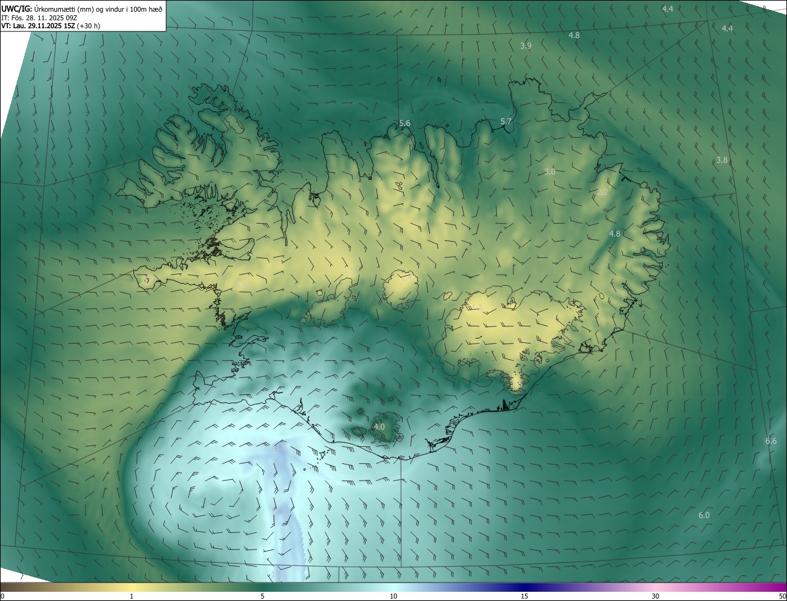This screenshot has width=787, height=601.
Task: Click the 50 tick on the color scale
Action: click(x=782, y=597)
